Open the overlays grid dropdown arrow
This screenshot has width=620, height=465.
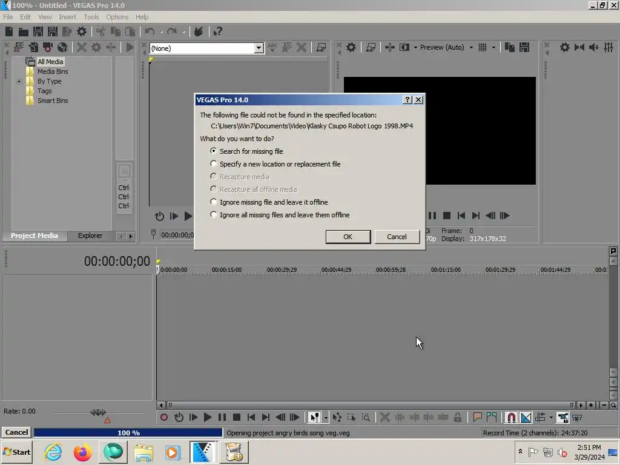[493, 47]
